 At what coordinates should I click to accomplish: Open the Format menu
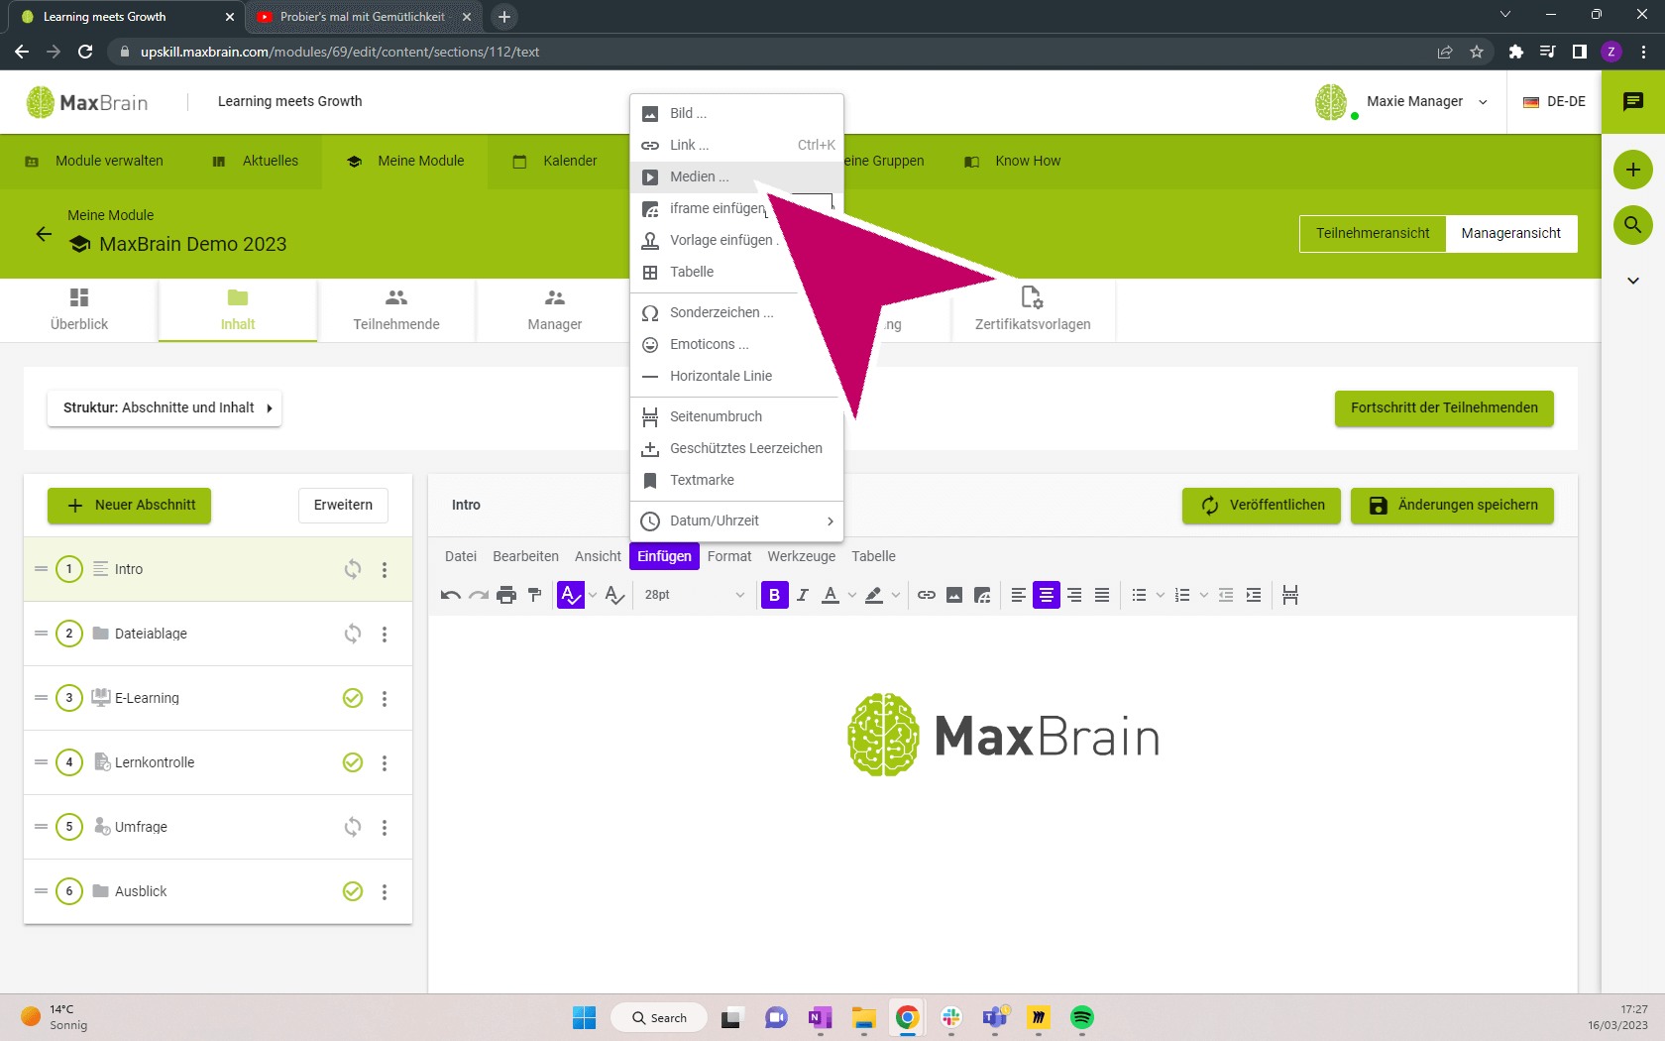[729, 556]
